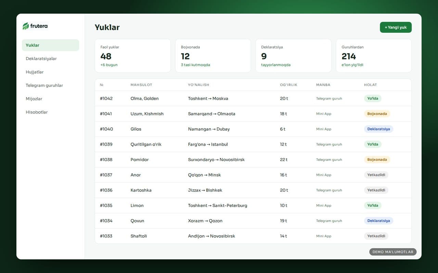438x273 pixels.
Task: Click the Yetkazildi badge on Shaftoli row
Action: tap(376, 236)
